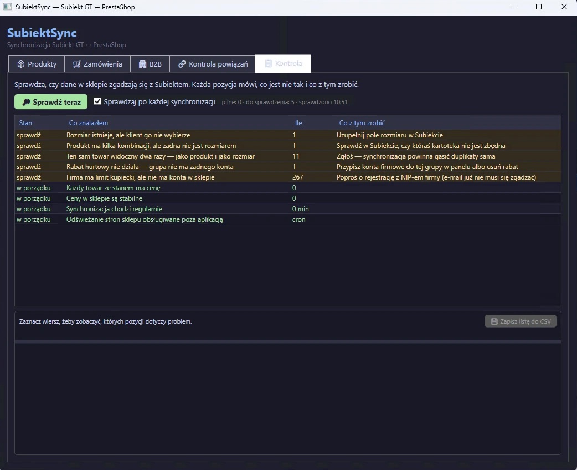Click the magnifier icon in Sprawdź teraz

pos(26,102)
